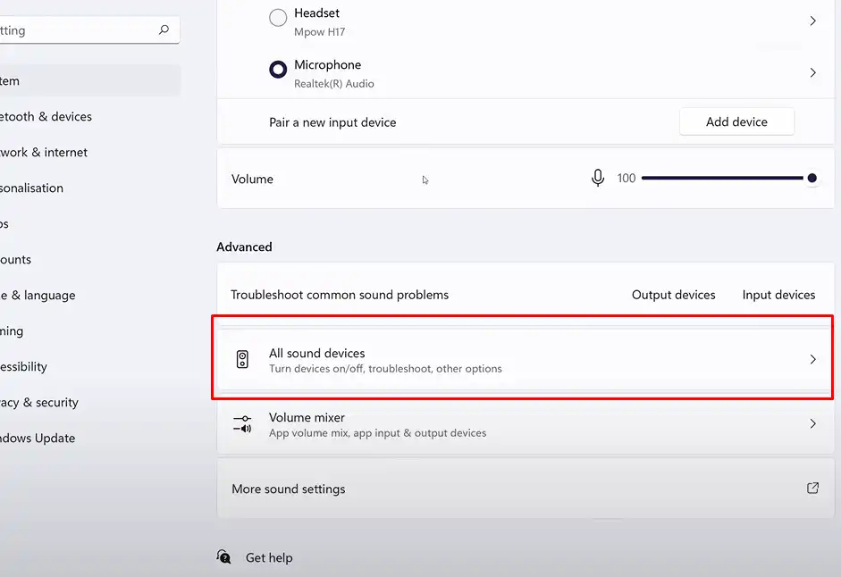Open Volume mixer chevron arrow

(x=812, y=424)
